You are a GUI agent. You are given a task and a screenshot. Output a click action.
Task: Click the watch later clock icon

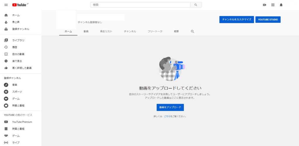6,61
